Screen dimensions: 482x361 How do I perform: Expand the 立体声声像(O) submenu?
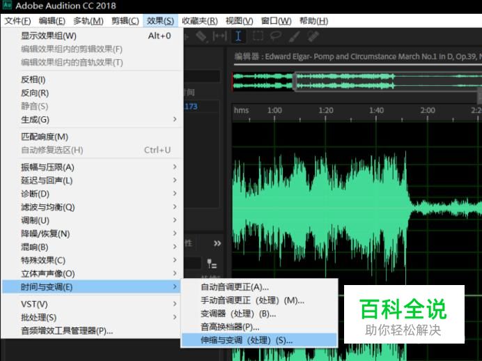tap(92, 274)
